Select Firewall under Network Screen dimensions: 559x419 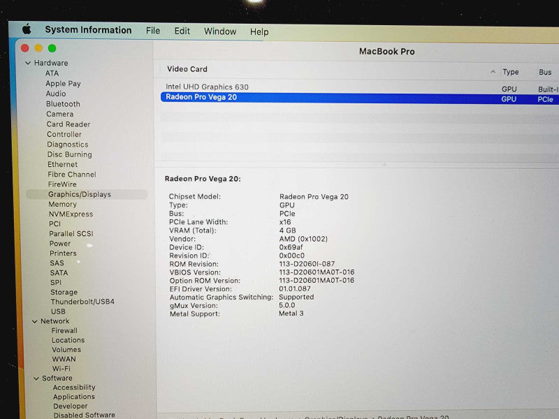[64, 330]
